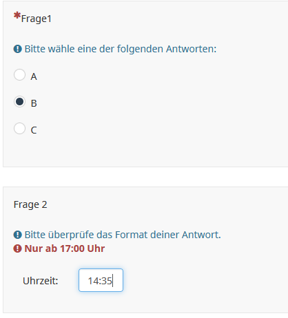Click the letter label B
The height and width of the screenshot is (318, 288).
pyautogui.click(x=34, y=103)
